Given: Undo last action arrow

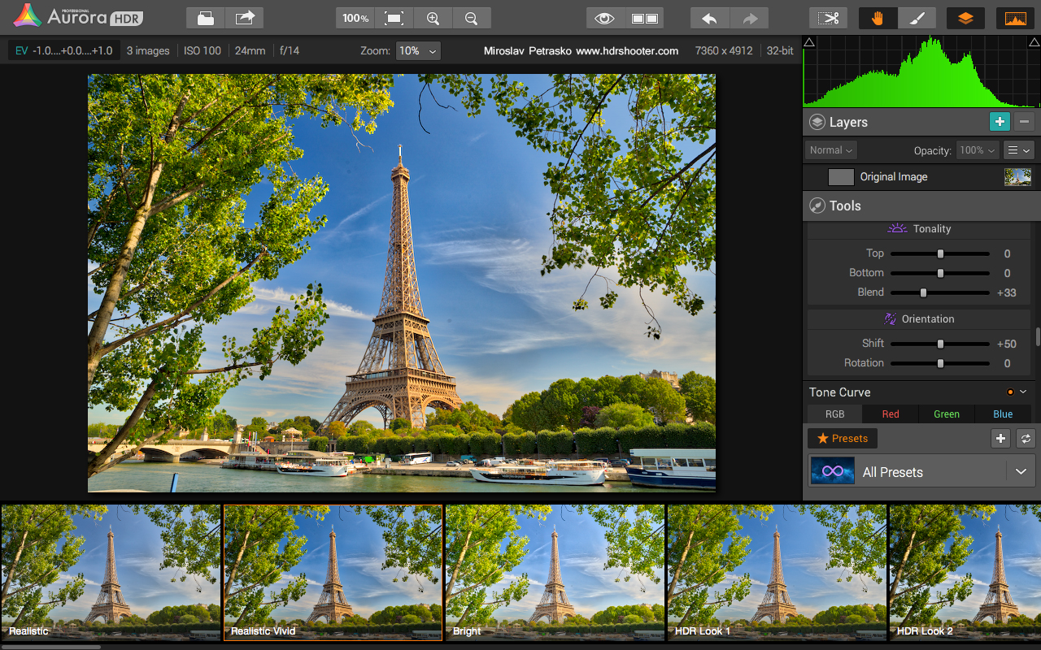Looking at the screenshot, I should pyautogui.click(x=710, y=18).
